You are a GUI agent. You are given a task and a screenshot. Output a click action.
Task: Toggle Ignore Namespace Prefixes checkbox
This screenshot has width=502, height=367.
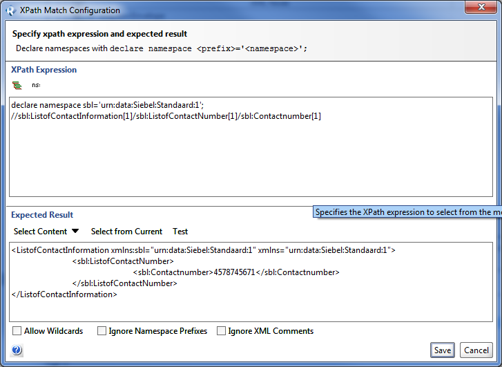click(102, 331)
